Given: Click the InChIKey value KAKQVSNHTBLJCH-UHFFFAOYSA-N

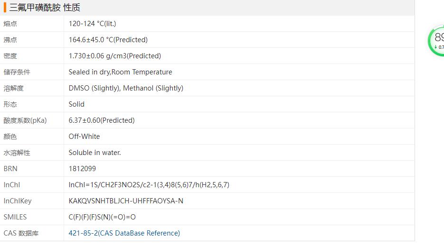Looking at the screenshot, I should tap(126, 201).
